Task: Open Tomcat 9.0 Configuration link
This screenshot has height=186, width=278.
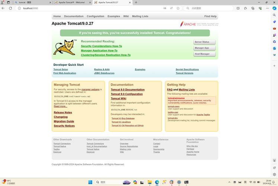Action: pos(127,94)
